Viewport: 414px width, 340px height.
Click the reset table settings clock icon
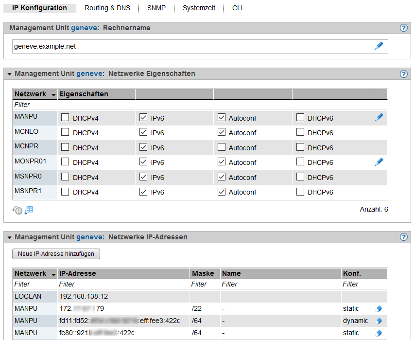(17, 210)
